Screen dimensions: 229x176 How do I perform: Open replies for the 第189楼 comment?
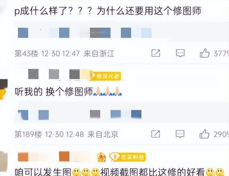[x=180, y=134]
